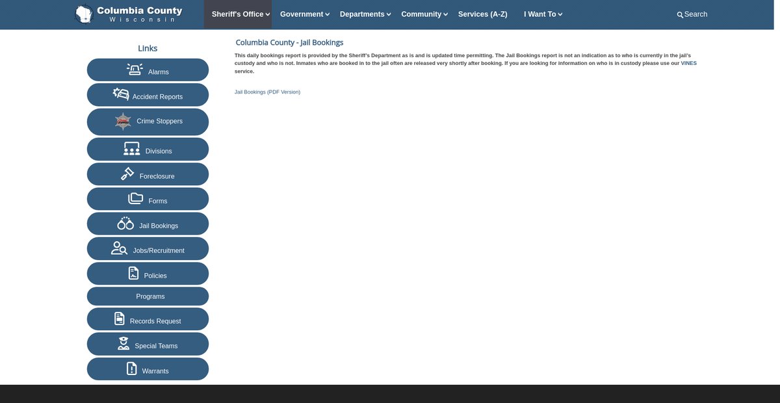Click the folder icon beside Forms
This screenshot has width=780, height=403.
pyautogui.click(x=135, y=199)
